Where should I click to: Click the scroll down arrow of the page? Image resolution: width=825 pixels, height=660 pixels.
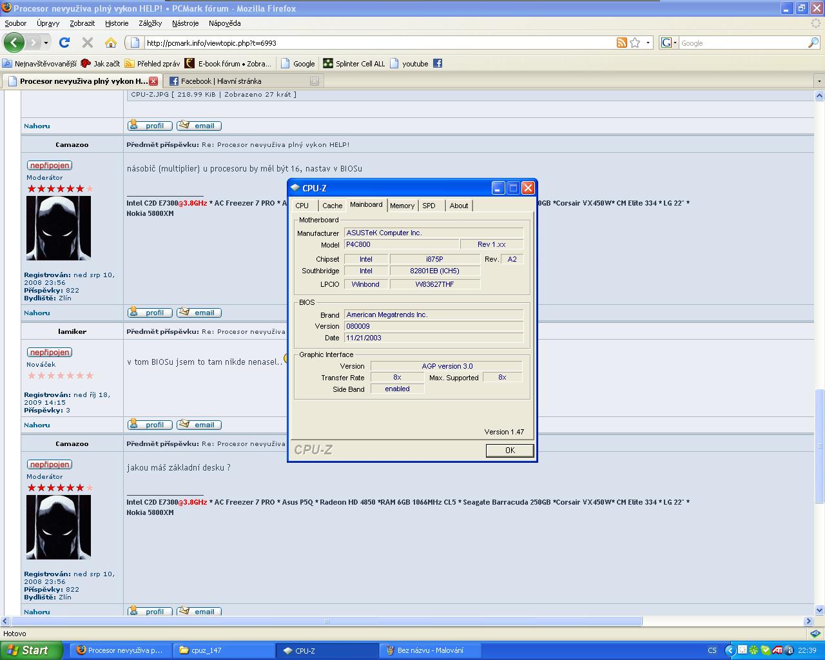tap(820, 610)
